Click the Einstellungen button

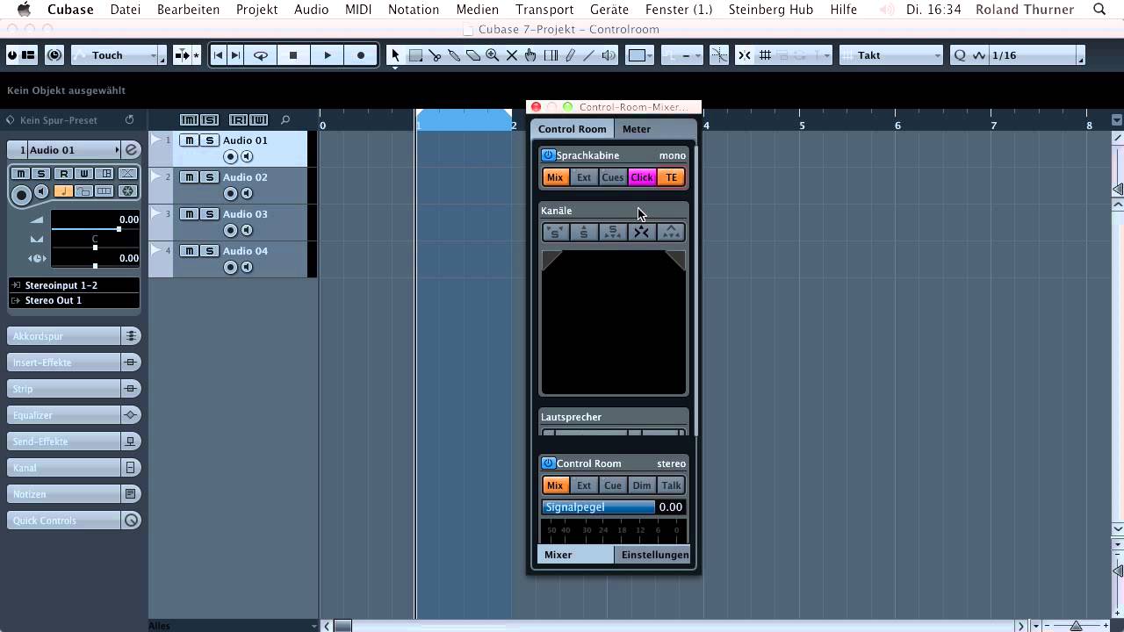tap(655, 555)
